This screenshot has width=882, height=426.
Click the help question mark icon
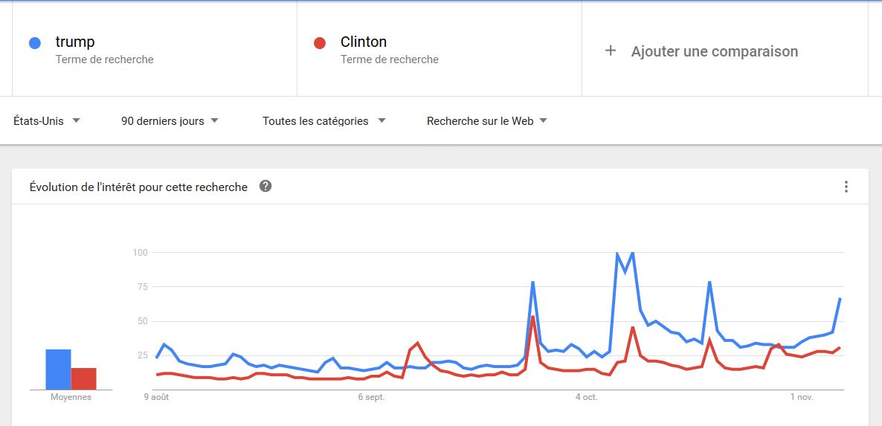tap(265, 186)
